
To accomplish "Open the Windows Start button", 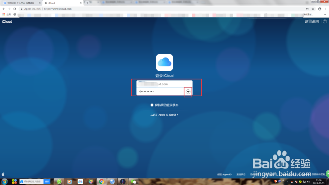I will click(4, 181).
